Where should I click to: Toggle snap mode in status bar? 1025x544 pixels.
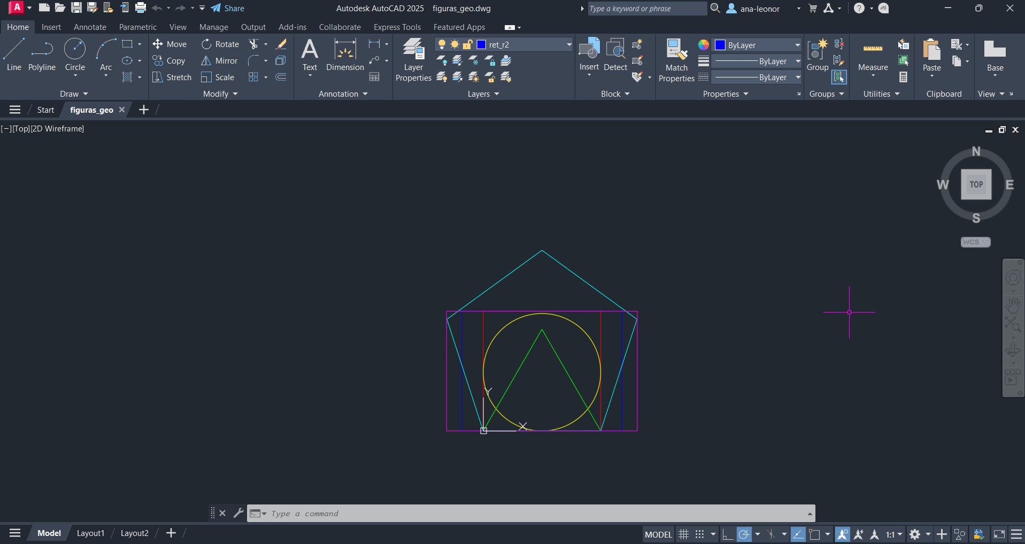699,534
